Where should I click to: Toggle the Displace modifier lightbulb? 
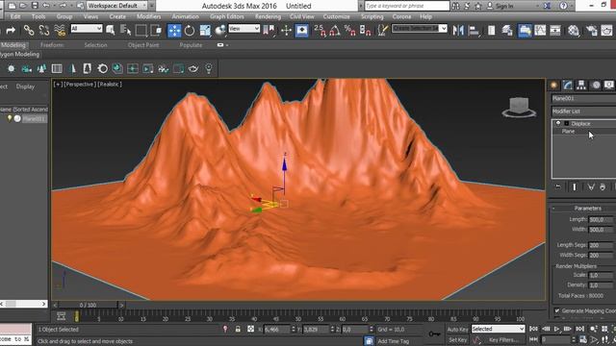pyautogui.click(x=558, y=124)
